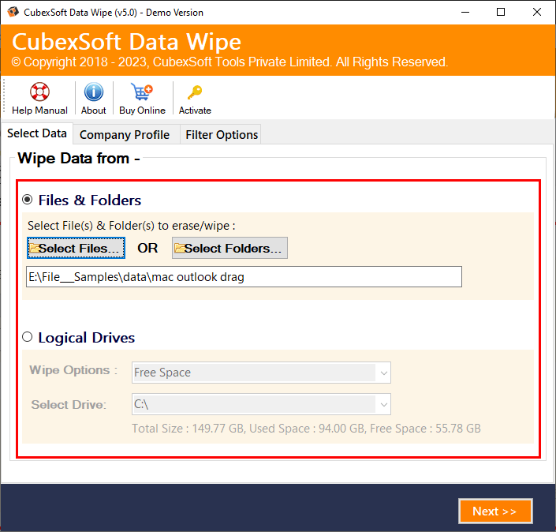Open the Help Manual lifebuoy icon
The image size is (556, 532).
coord(39,92)
